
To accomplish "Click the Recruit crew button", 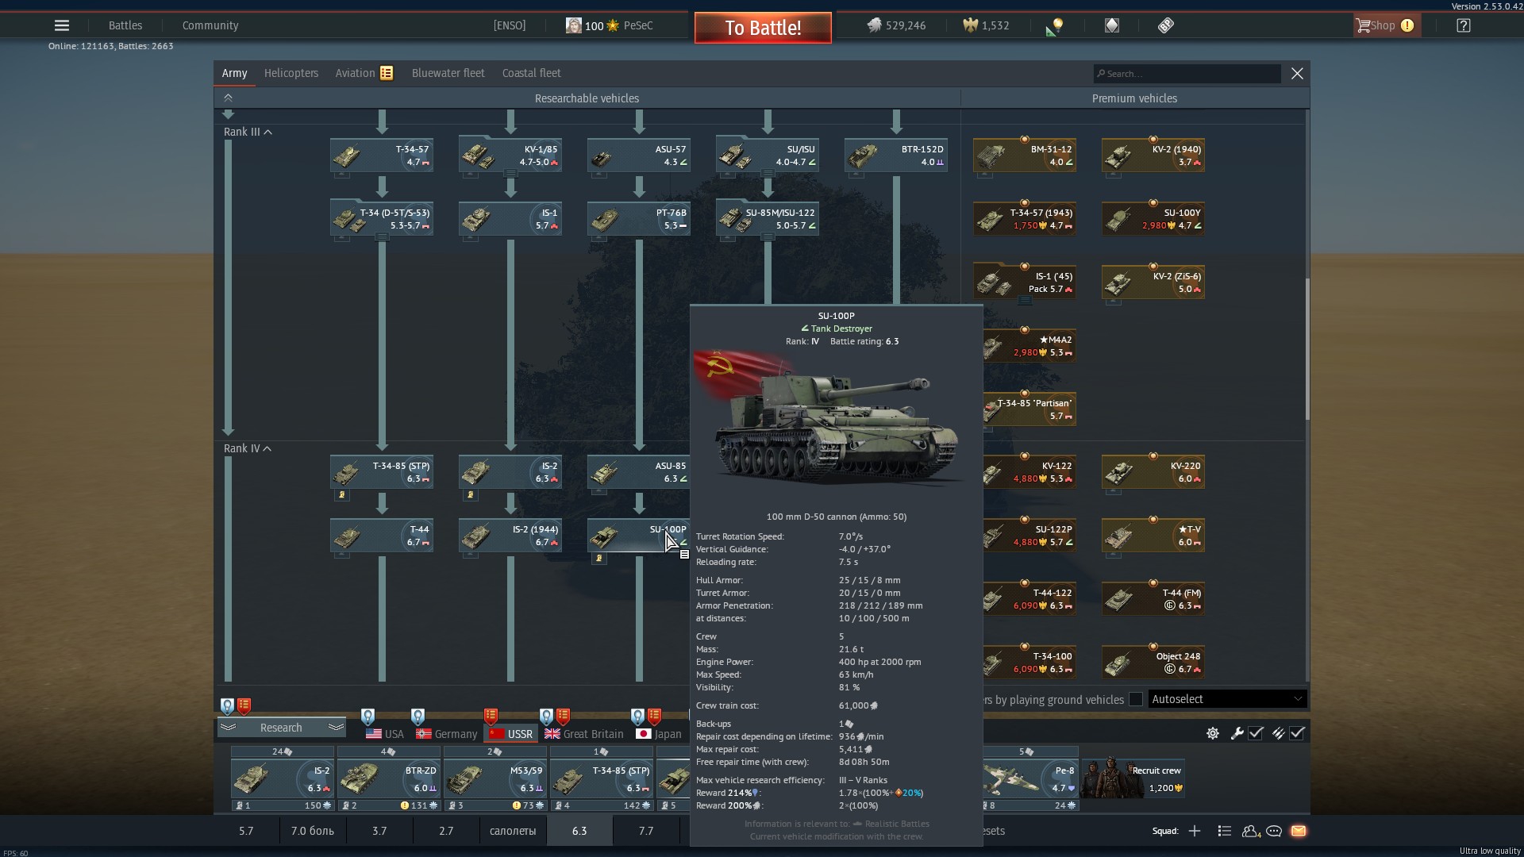I will click(1135, 778).
